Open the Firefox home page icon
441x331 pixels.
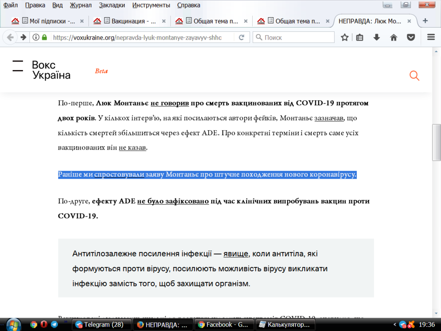(x=393, y=37)
